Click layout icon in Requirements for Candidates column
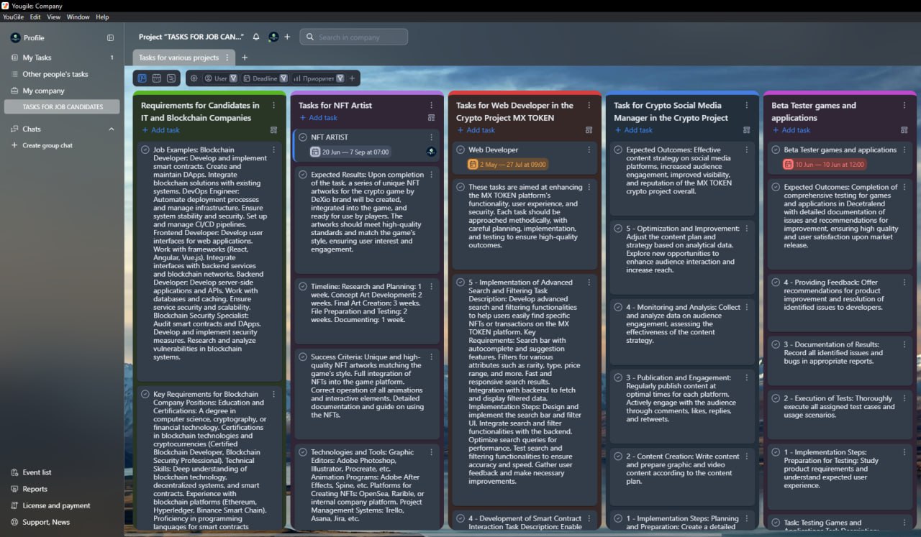Screen dimensions: 921x537 (273, 130)
